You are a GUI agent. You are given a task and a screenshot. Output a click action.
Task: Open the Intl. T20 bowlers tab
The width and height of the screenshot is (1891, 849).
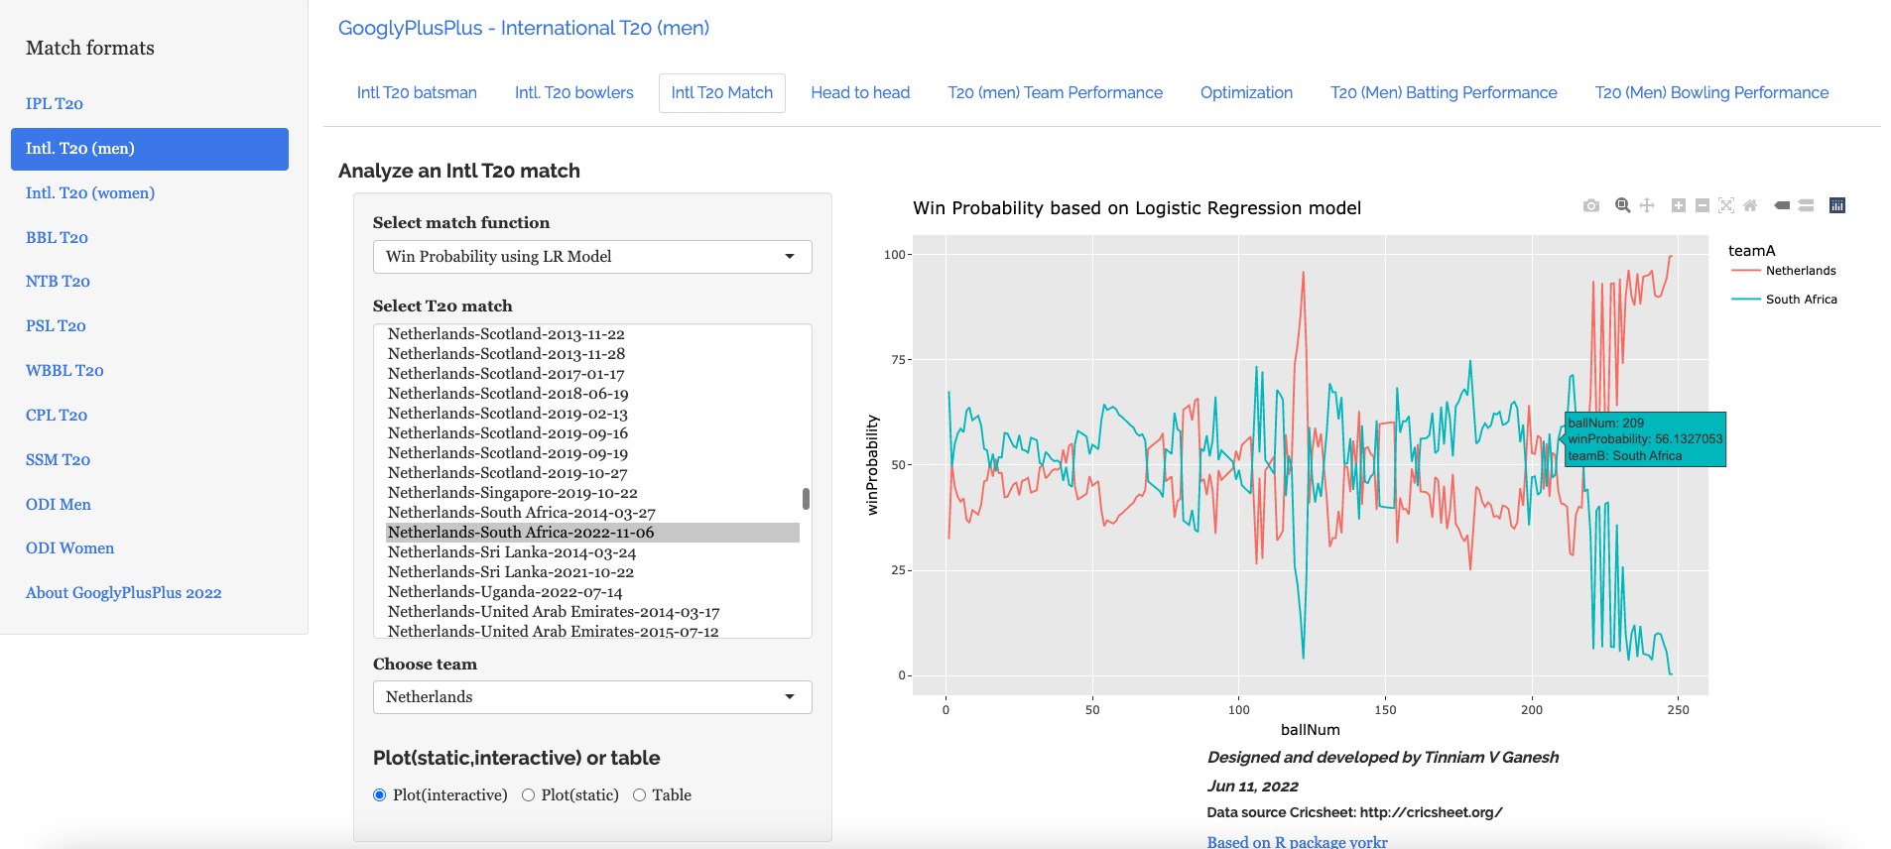(573, 93)
